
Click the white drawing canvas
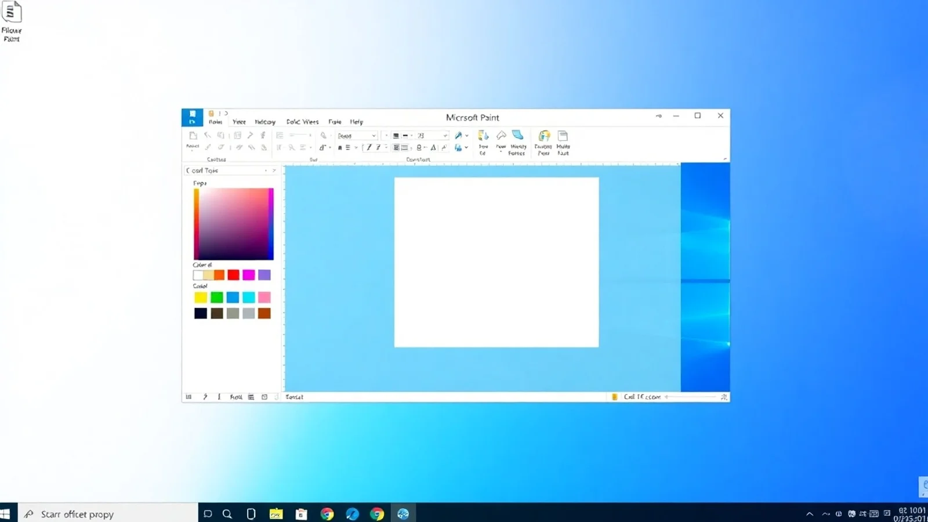tap(496, 262)
